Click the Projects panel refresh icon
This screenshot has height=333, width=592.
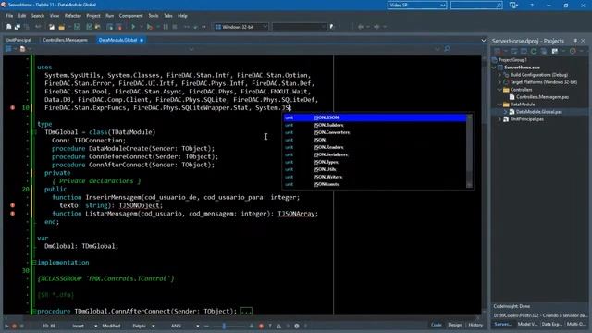[x=534, y=51]
